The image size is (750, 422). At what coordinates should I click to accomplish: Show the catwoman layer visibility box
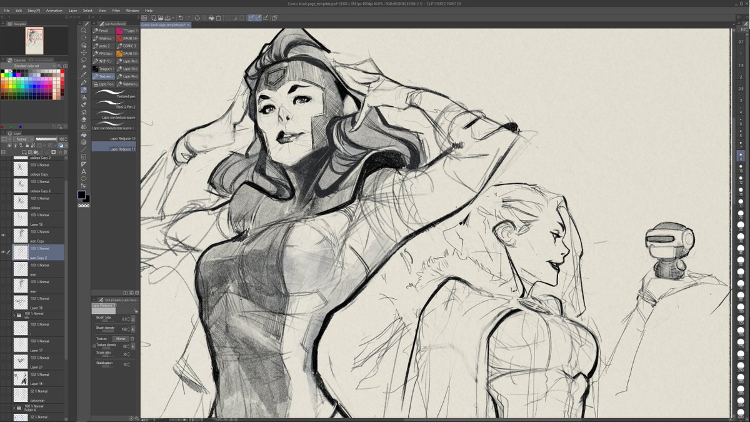4,394
